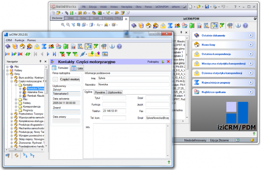The width and height of the screenshot is (261, 170).
Task: Switch to the Użytkownika tab
Action: [114, 92]
